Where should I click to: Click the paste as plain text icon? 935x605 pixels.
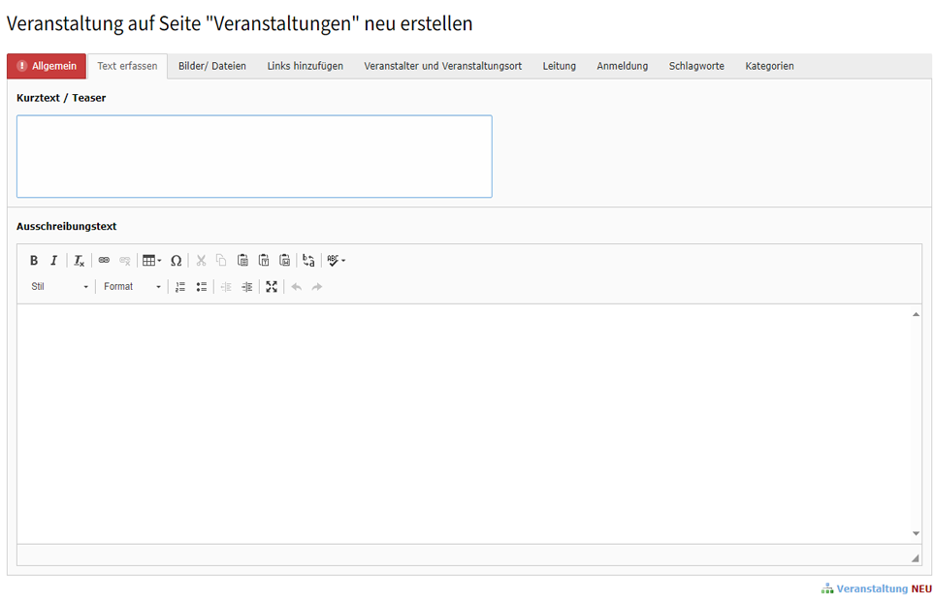(x=264, y=261)
